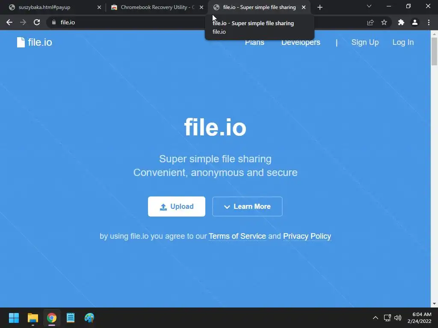The image size is (438, 328).
Task: Open the Notepad taskbar icon
Action: [x=71, y=318]
